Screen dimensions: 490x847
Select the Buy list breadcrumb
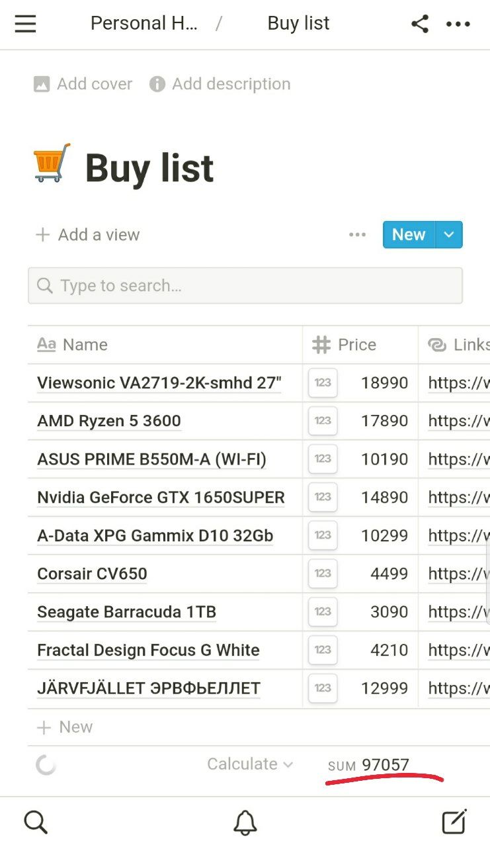[298, 23]
